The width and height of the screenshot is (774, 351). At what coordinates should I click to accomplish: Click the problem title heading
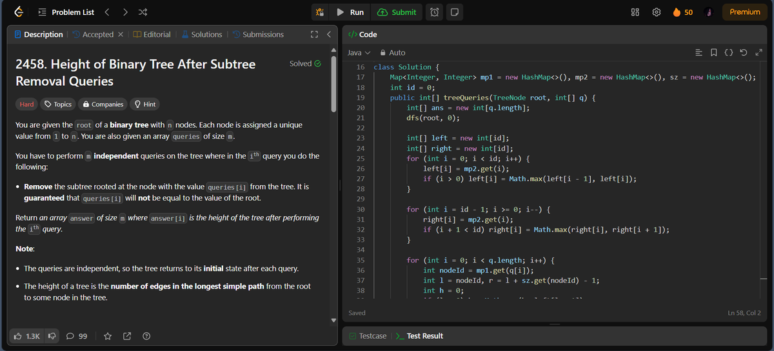135,72
